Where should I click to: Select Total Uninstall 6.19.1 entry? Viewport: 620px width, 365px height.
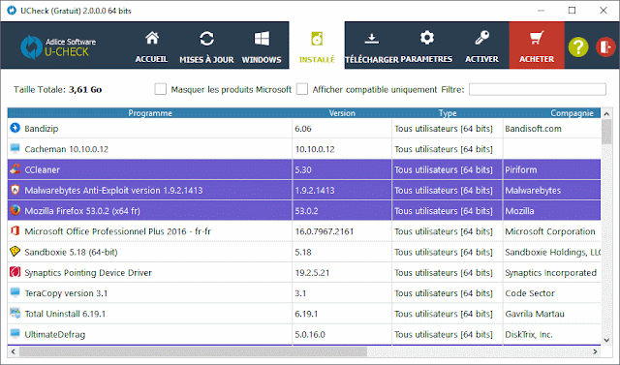(65, 314)
